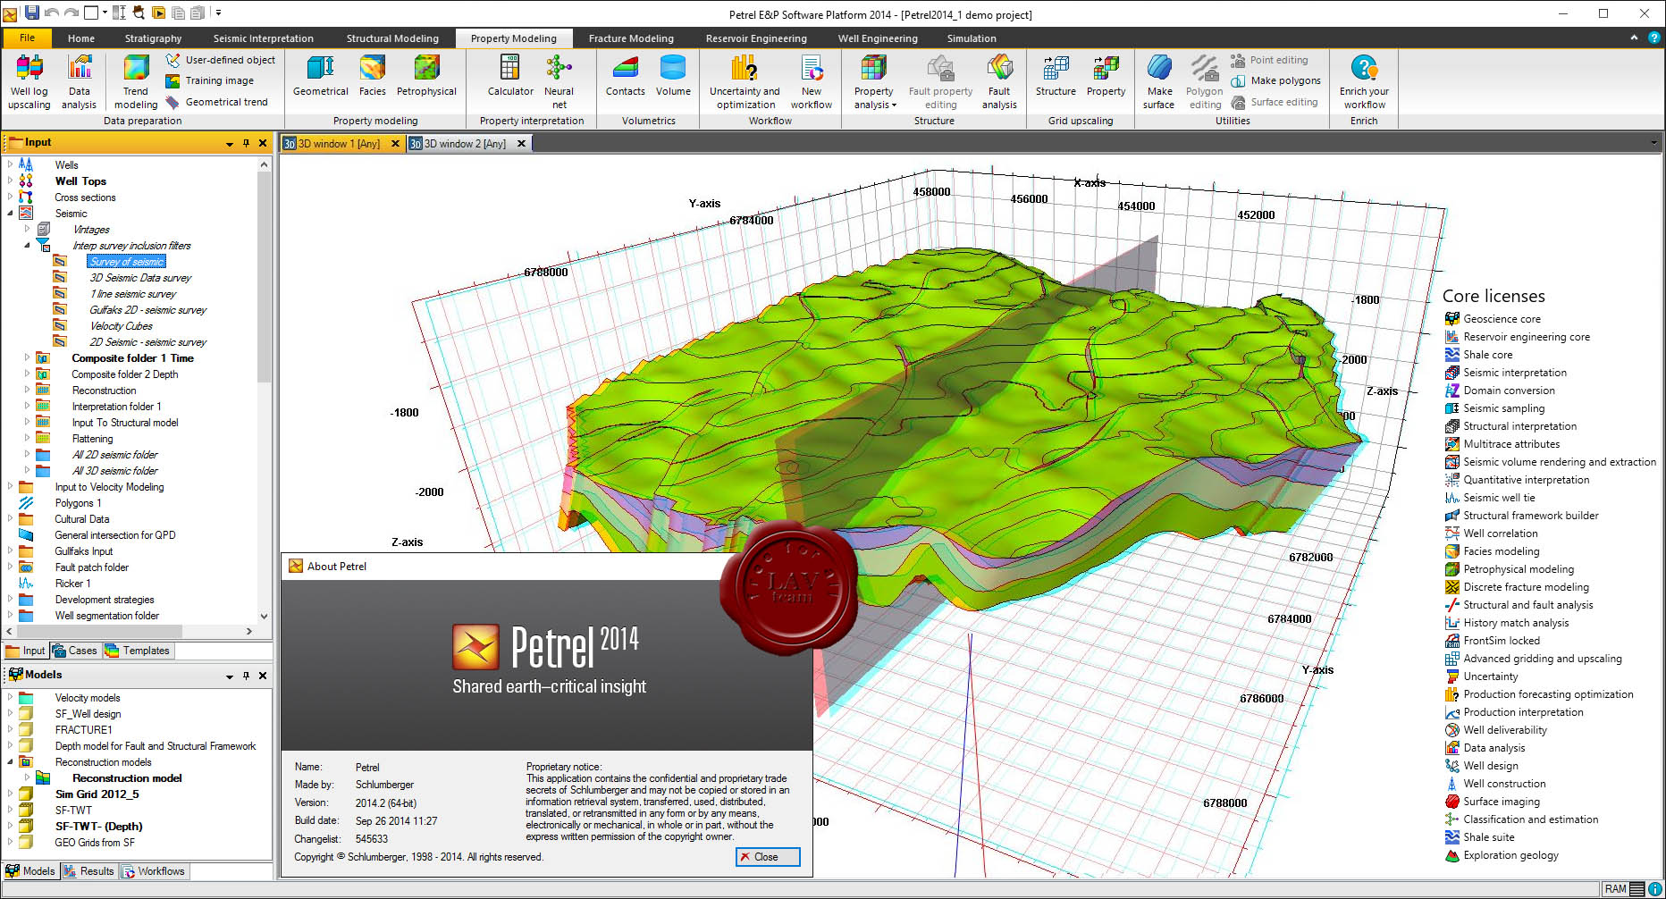Expand Input to Velocity Modeling node
Viewport: 1666px width, 899px height.
(10, 486)
